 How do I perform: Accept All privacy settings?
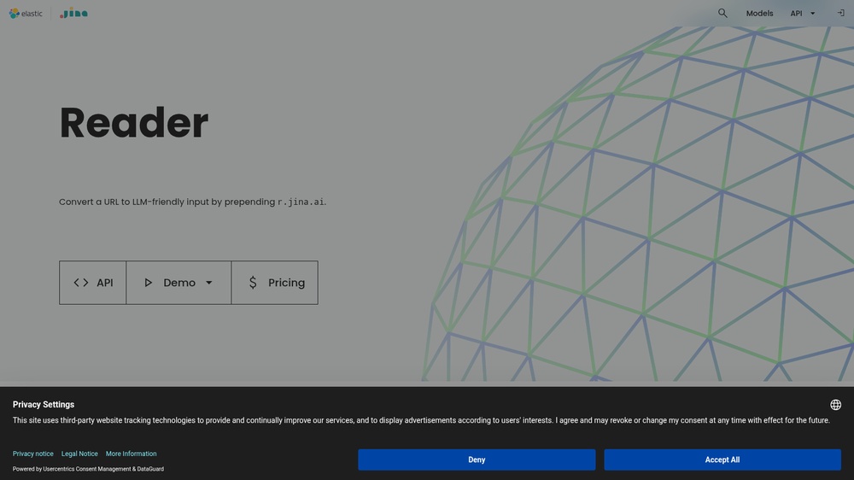click(722, 460)
